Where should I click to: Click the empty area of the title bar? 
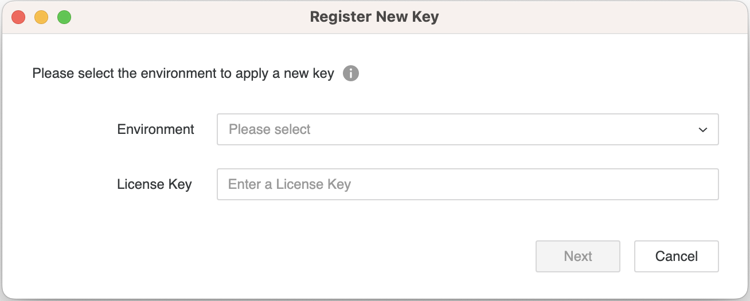pyautogui.click(x=573, y=17)
